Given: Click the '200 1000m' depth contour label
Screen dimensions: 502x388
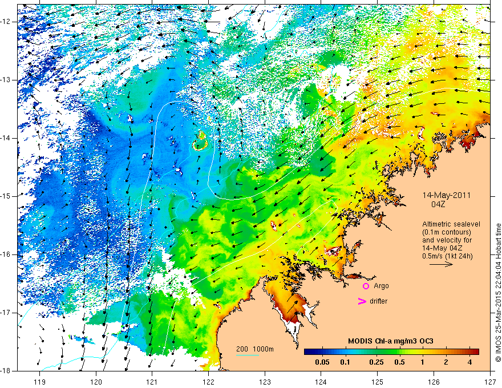Looking at the screenshot, I should pyautogui.click(x=255, y=349).
